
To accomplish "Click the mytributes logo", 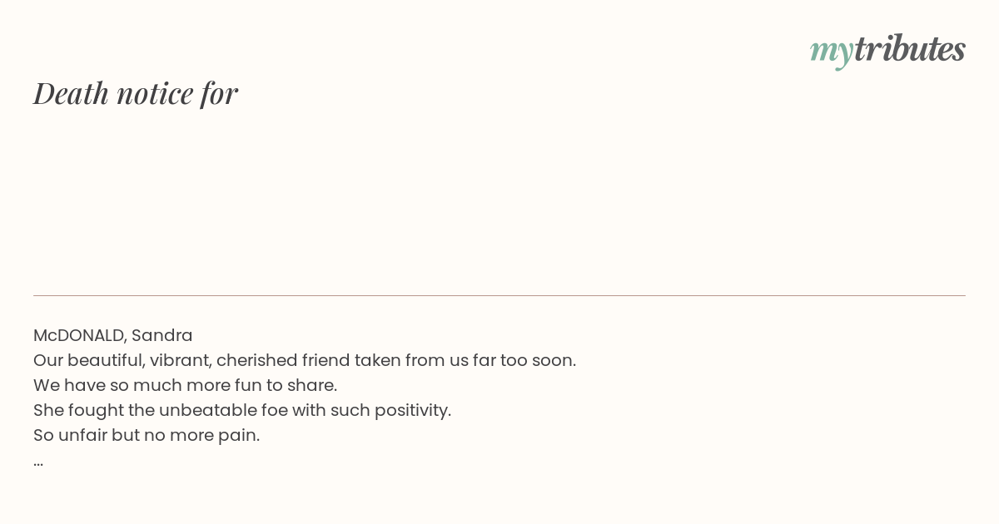I will [x=887, y=50].
